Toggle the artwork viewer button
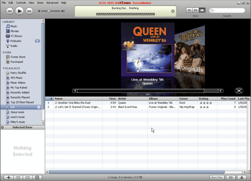Viewport: 251px width, 181px height. pyautogui.click(x=37, y=177)
